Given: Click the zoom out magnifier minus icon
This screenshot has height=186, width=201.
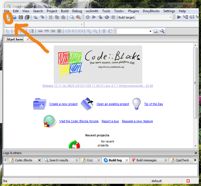Looking at the screenshot, I should 95,31.
